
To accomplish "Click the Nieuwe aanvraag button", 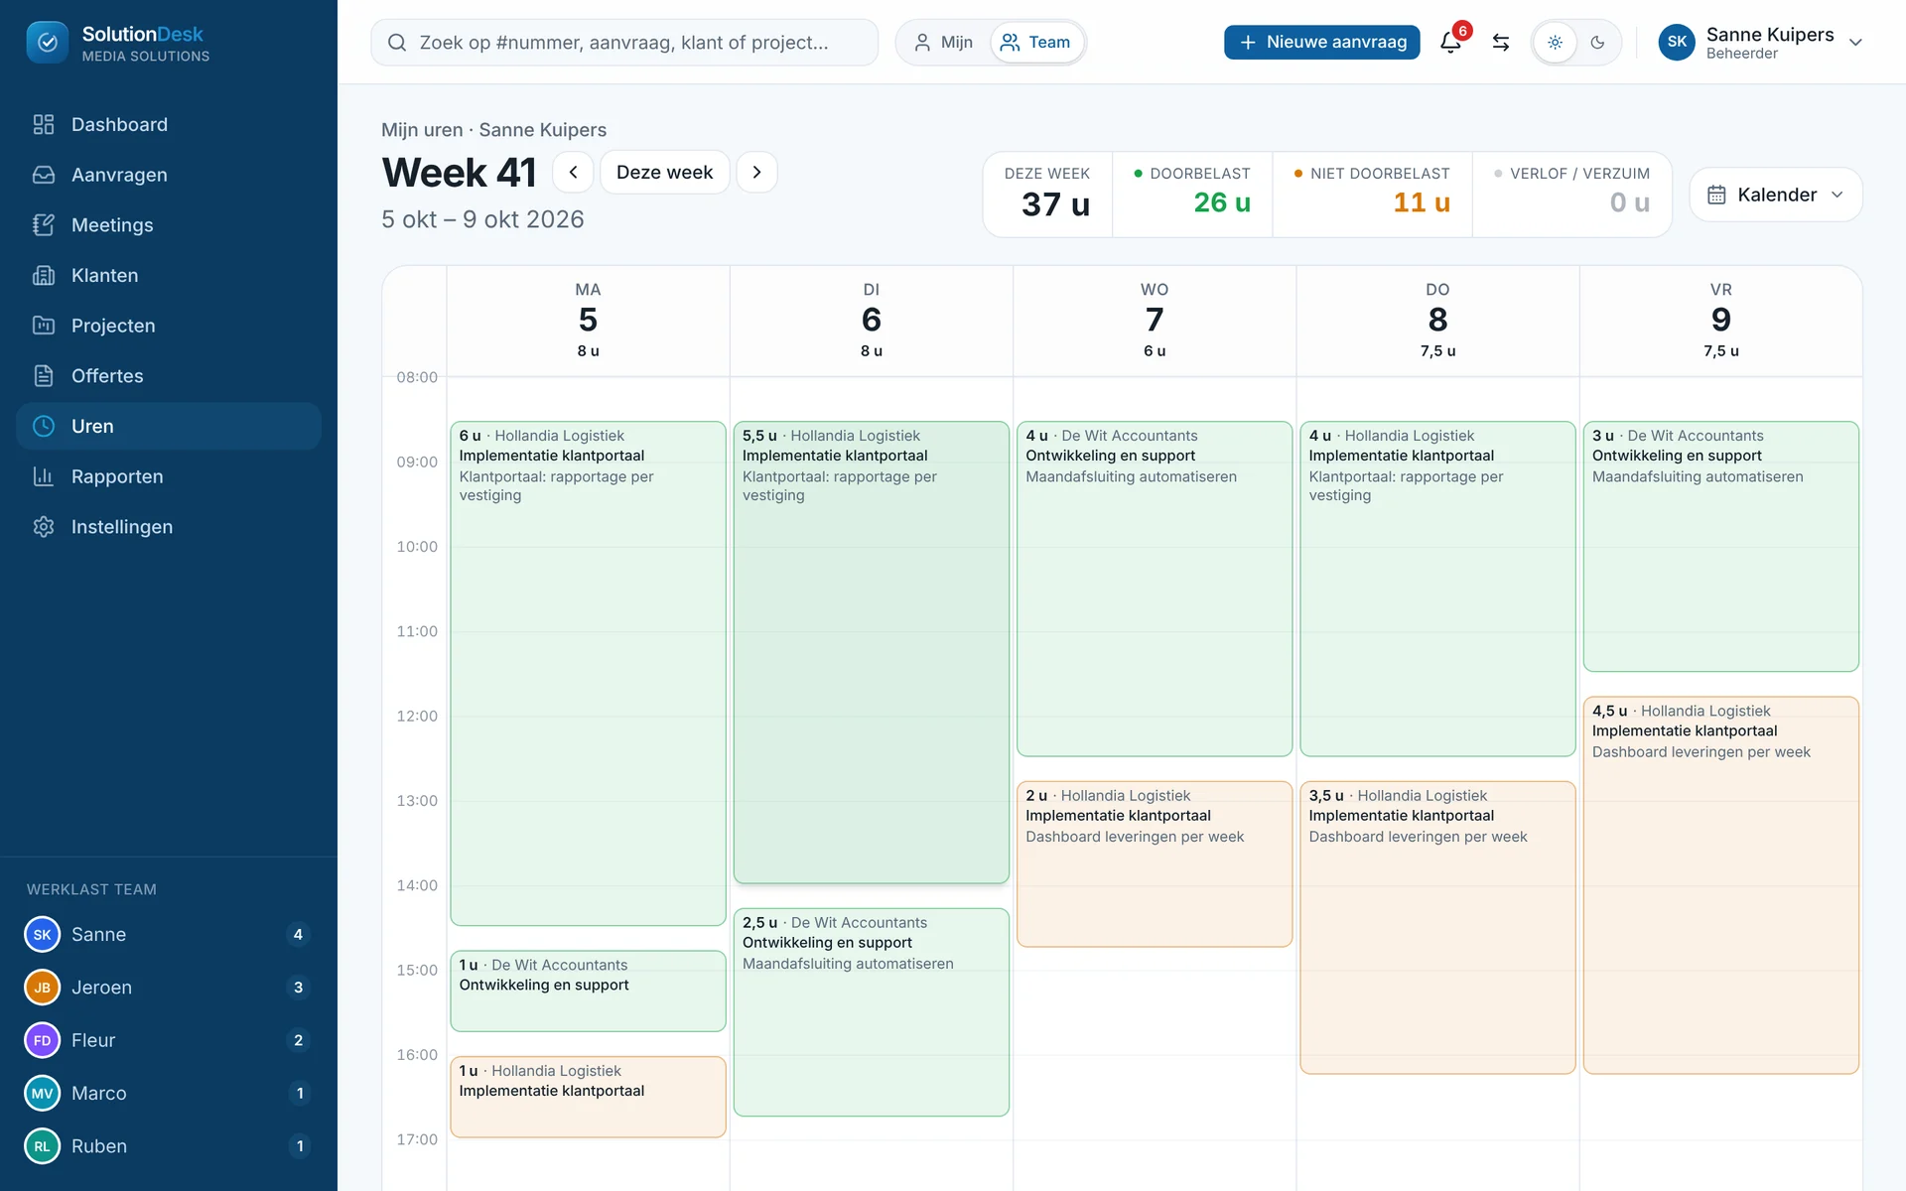I will point(1322,43).
